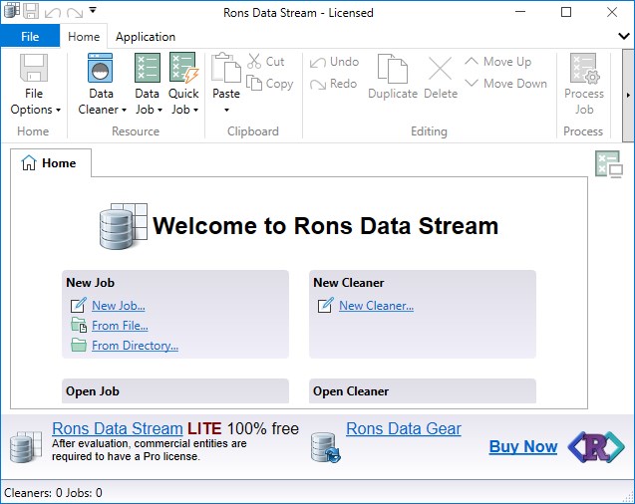
Task: Click the Buy Now link
Action: 523,446
